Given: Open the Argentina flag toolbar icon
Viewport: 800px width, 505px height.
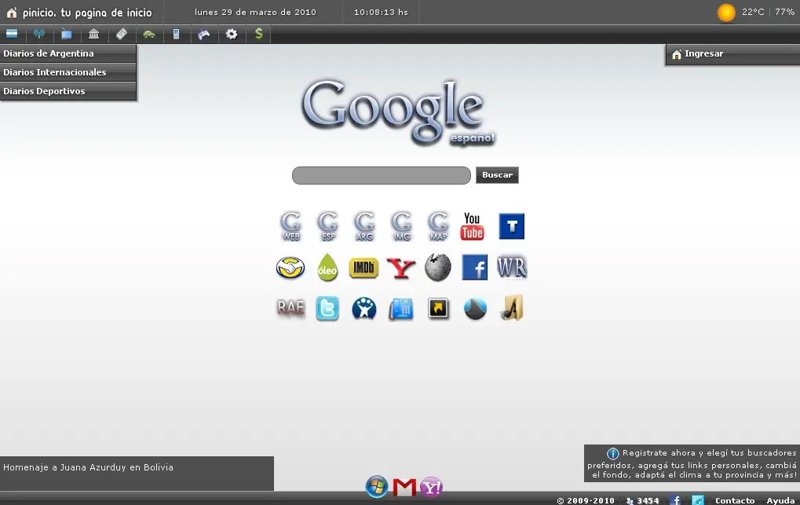Looking at the screenshot, I should [x=12, y=34].
